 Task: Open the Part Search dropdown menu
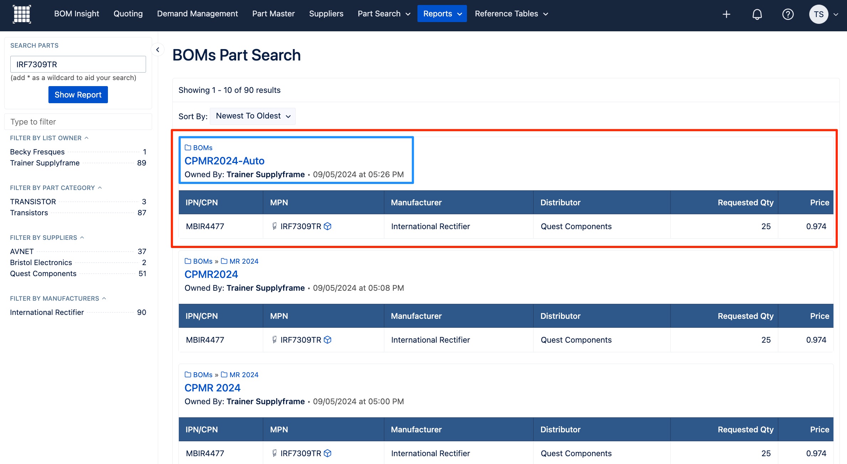tap(384, 14)
